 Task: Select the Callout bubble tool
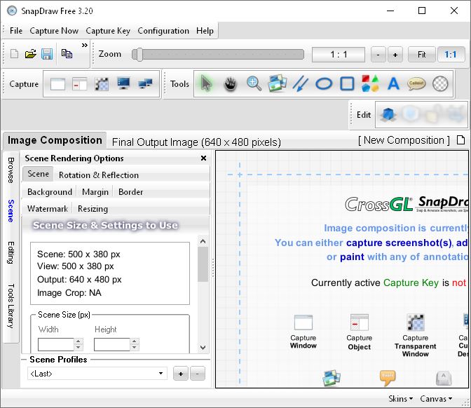coord(416,84)
